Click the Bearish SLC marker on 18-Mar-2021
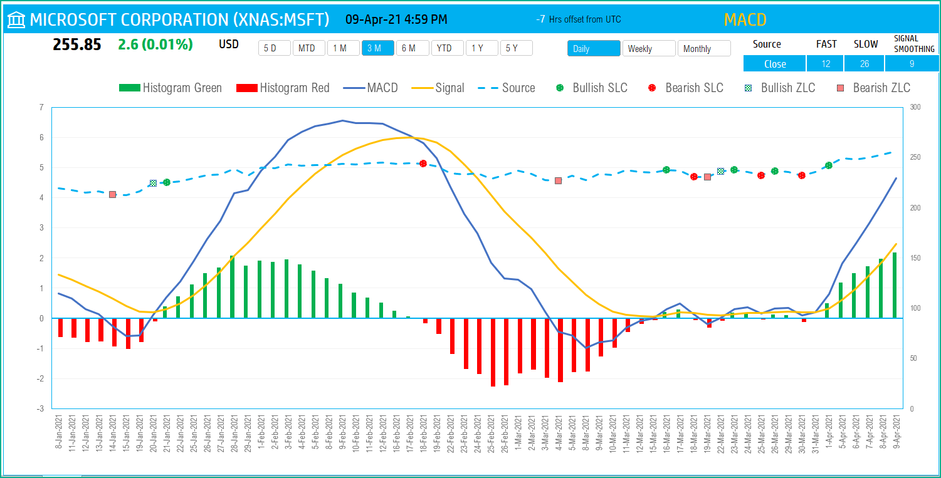Image resolution: width=941 pixels, height=478 pixels. coord(694,177)
